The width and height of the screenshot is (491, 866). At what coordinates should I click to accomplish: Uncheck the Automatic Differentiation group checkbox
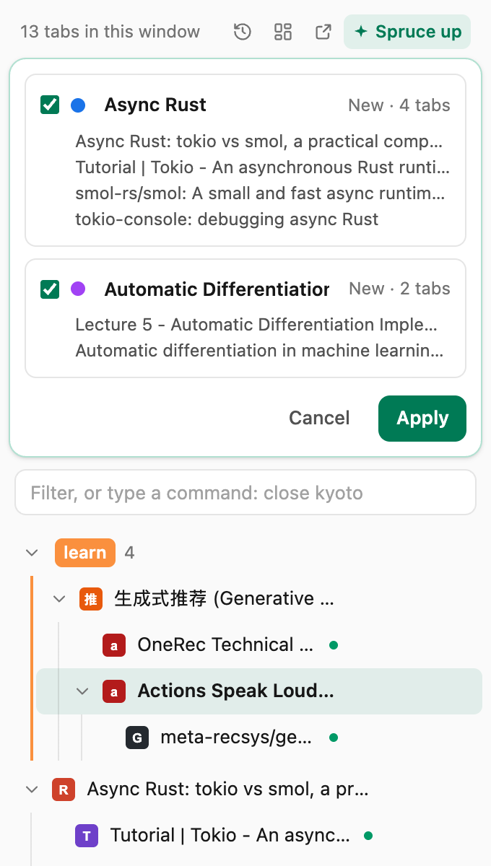click(x=50, y=289)
